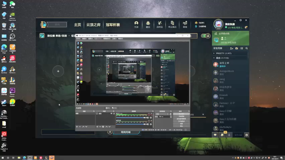Screen dimensions: 285x160
Task: Move OBS scene up with arrow
Action: tap(83, 127)
